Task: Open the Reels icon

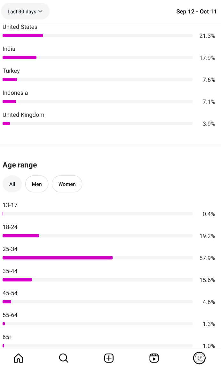Action: pyautogui.click(x=154, y=358)
